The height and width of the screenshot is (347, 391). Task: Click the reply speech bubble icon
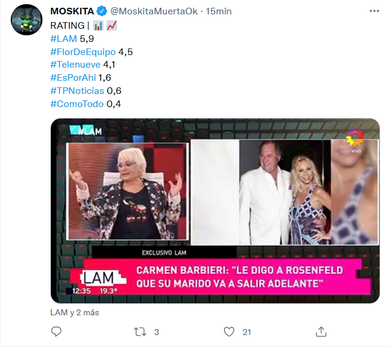click(x=56, y=331)
